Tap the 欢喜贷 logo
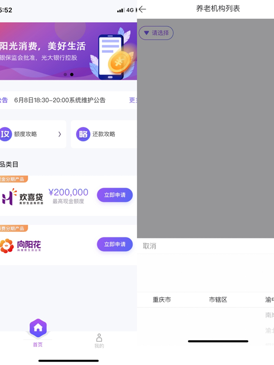274x365 pixels. (22, 197)
